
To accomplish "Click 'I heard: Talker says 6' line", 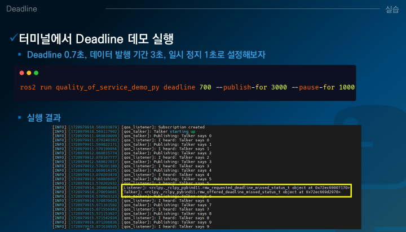I will pyautogui.click(x=131, y=200).
